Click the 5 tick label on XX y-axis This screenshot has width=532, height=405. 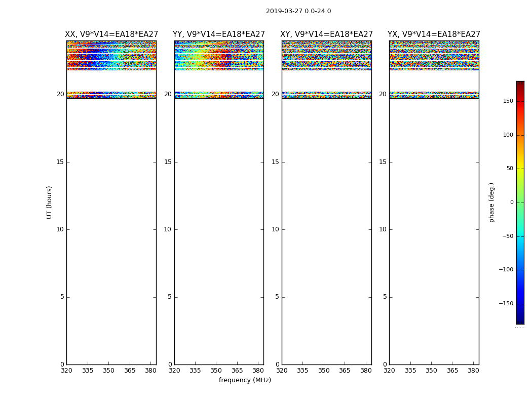click(x=62, y=297)
